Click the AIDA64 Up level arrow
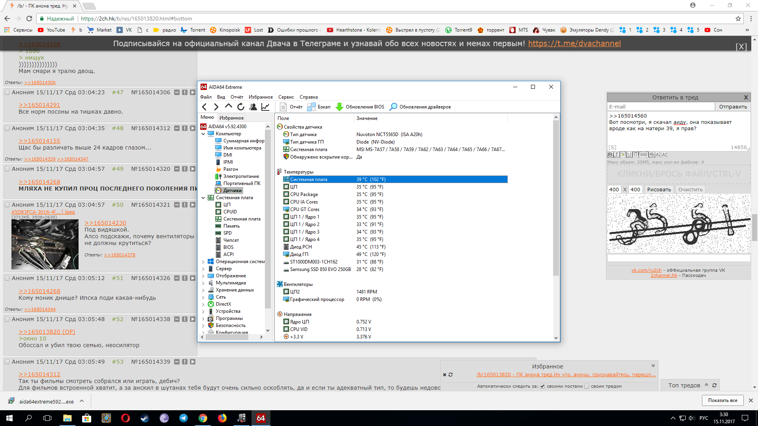758x426 pixels. [228, 106]
